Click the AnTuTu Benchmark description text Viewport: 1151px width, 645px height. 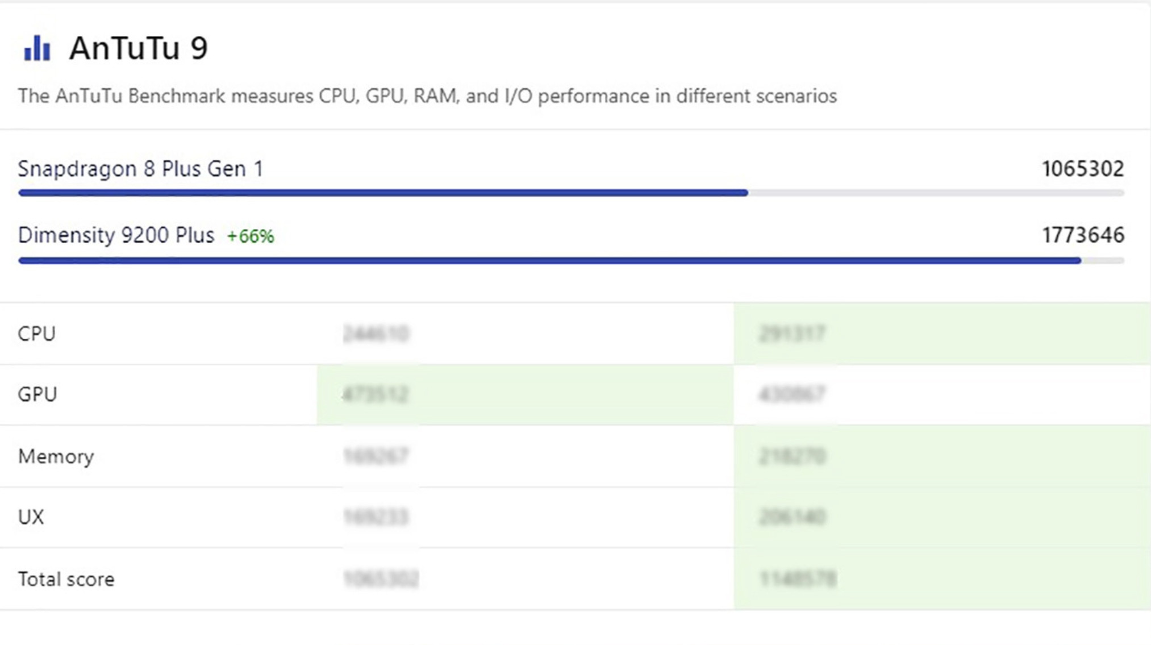point(427,96)
